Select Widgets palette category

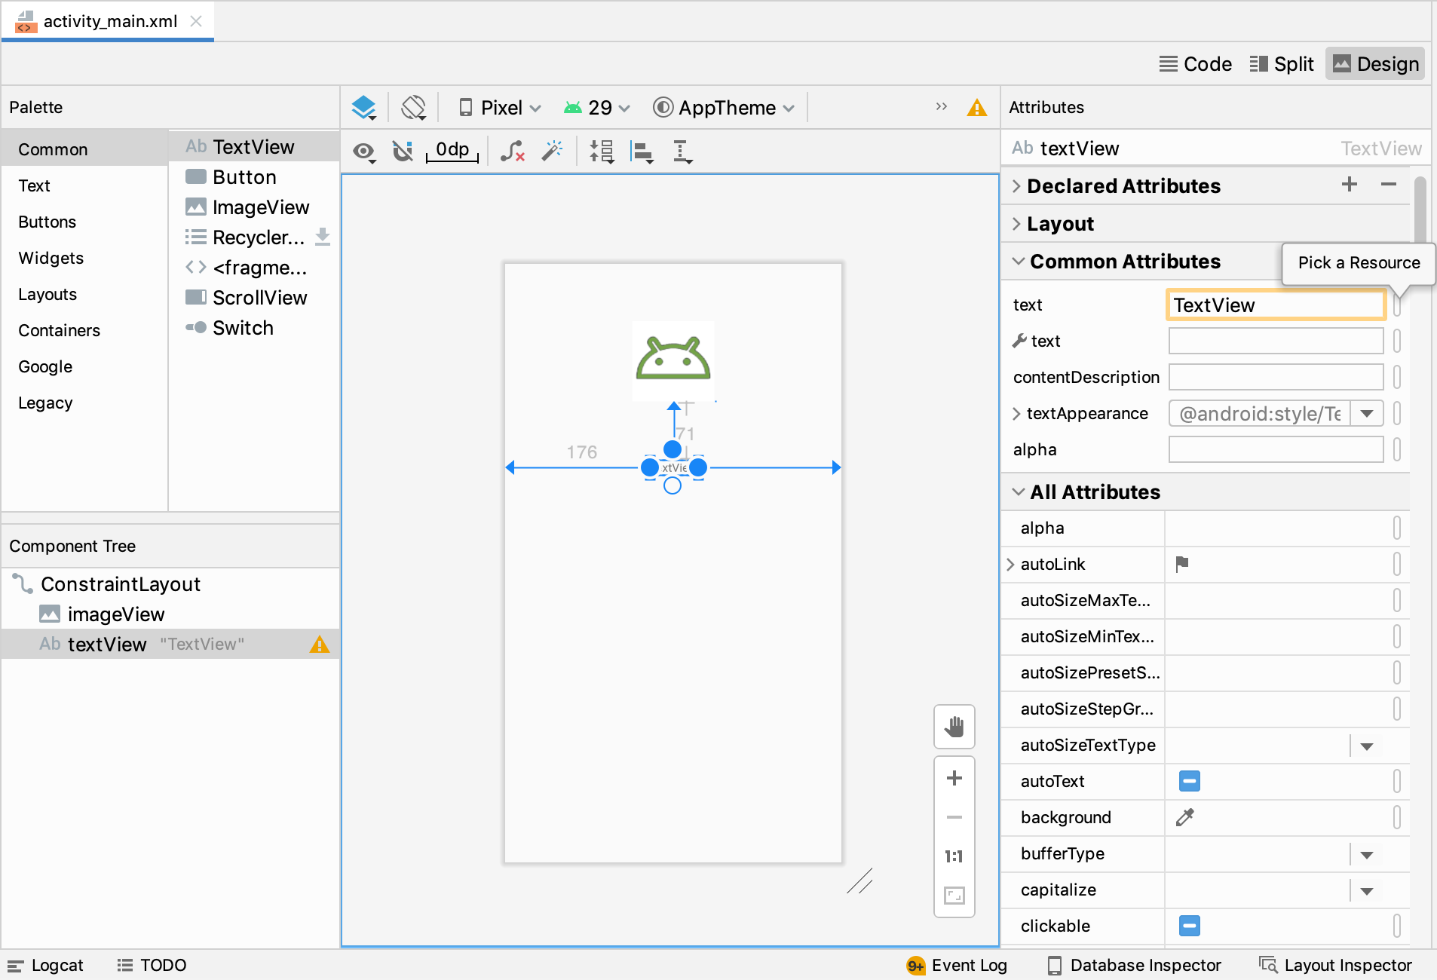click(x=51, y=258)
